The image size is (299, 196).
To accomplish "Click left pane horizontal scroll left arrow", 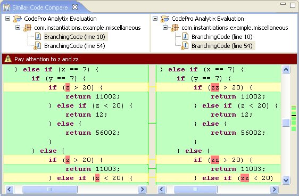I will 10,189.
